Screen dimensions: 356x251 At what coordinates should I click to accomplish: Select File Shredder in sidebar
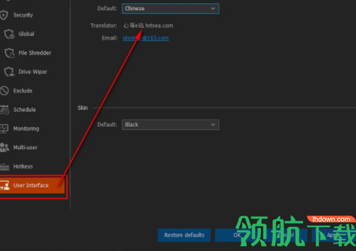pyautogui.click(x=35, y=53)
